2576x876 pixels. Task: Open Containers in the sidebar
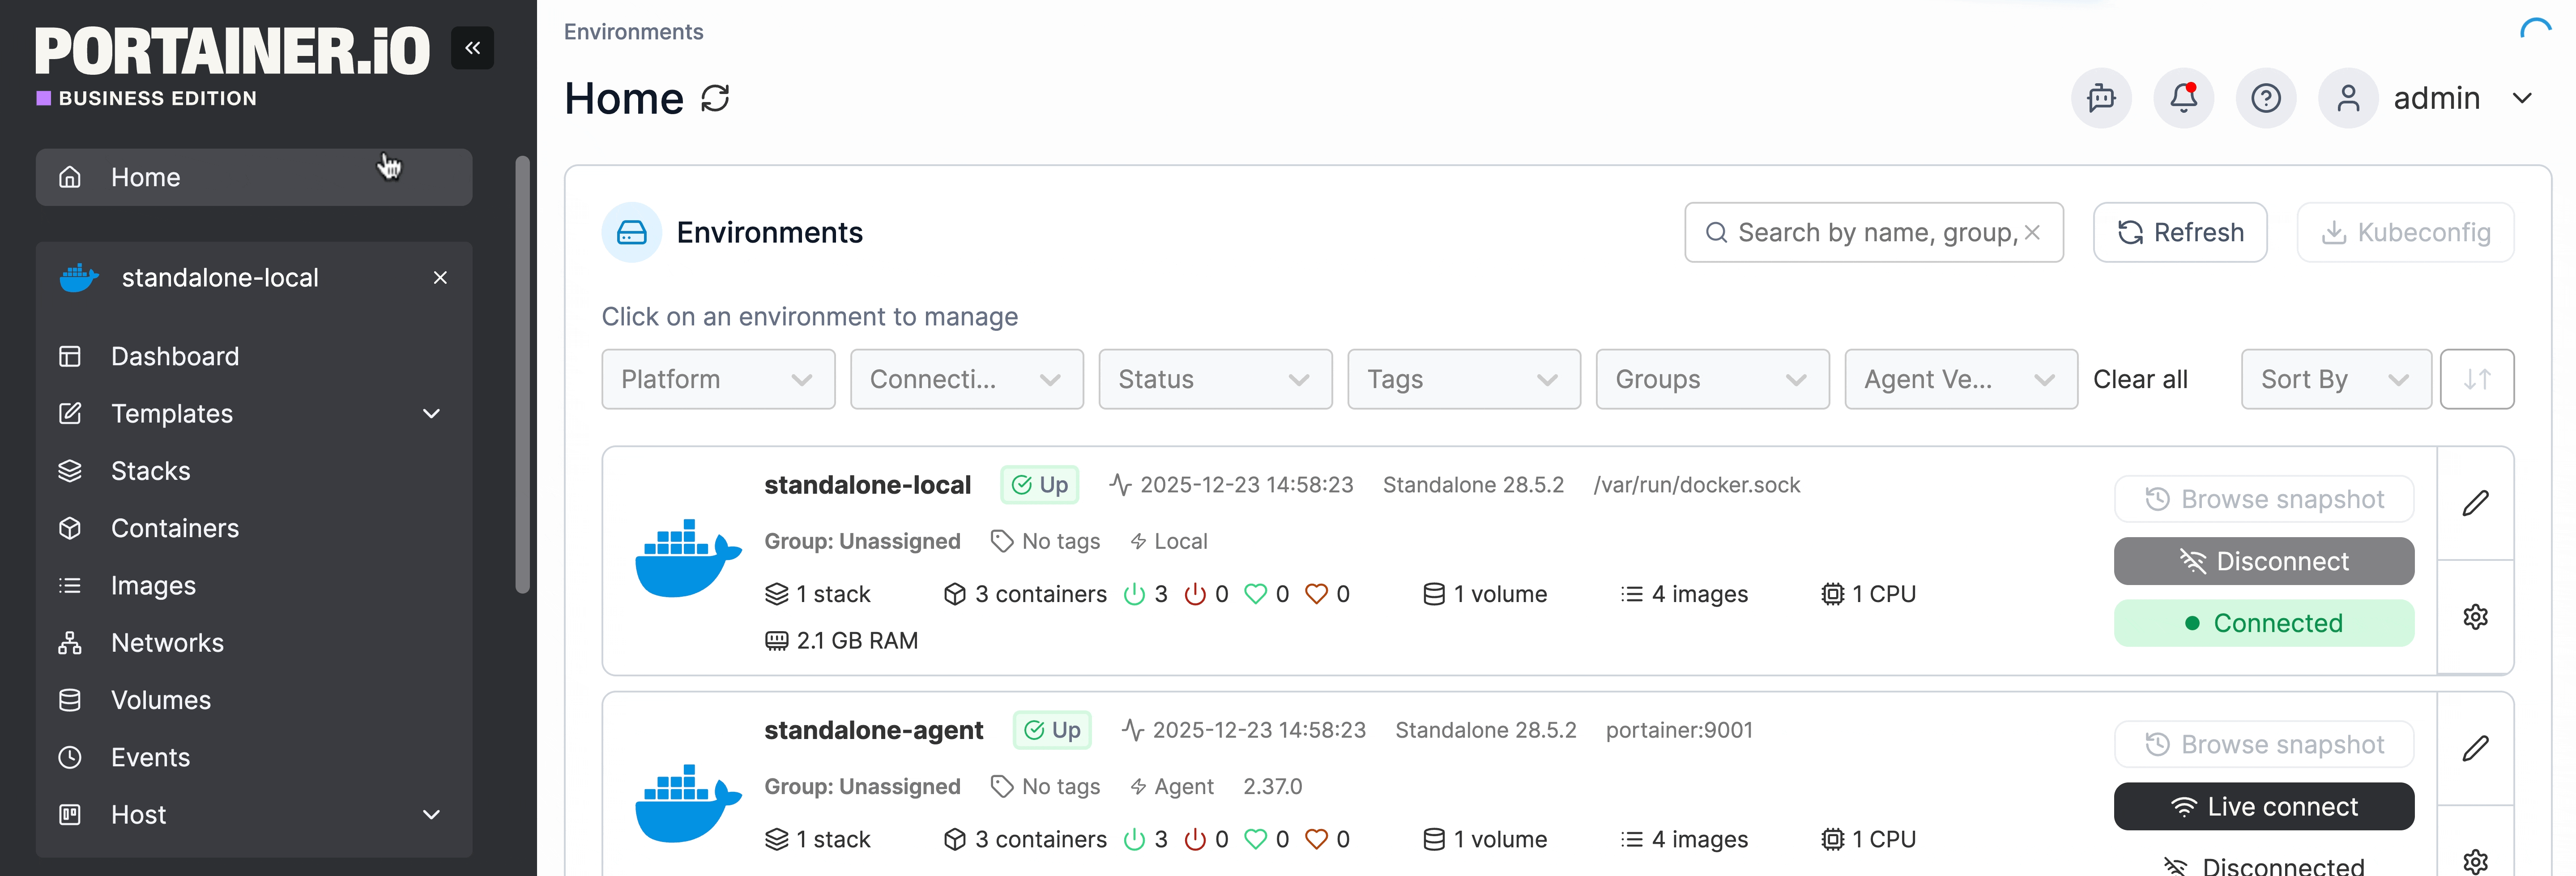174,528
